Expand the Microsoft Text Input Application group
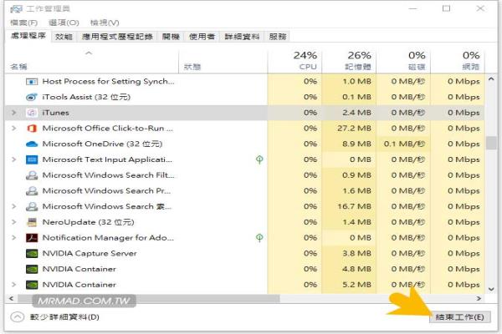 pyautogui.click(x=13, y=159)
